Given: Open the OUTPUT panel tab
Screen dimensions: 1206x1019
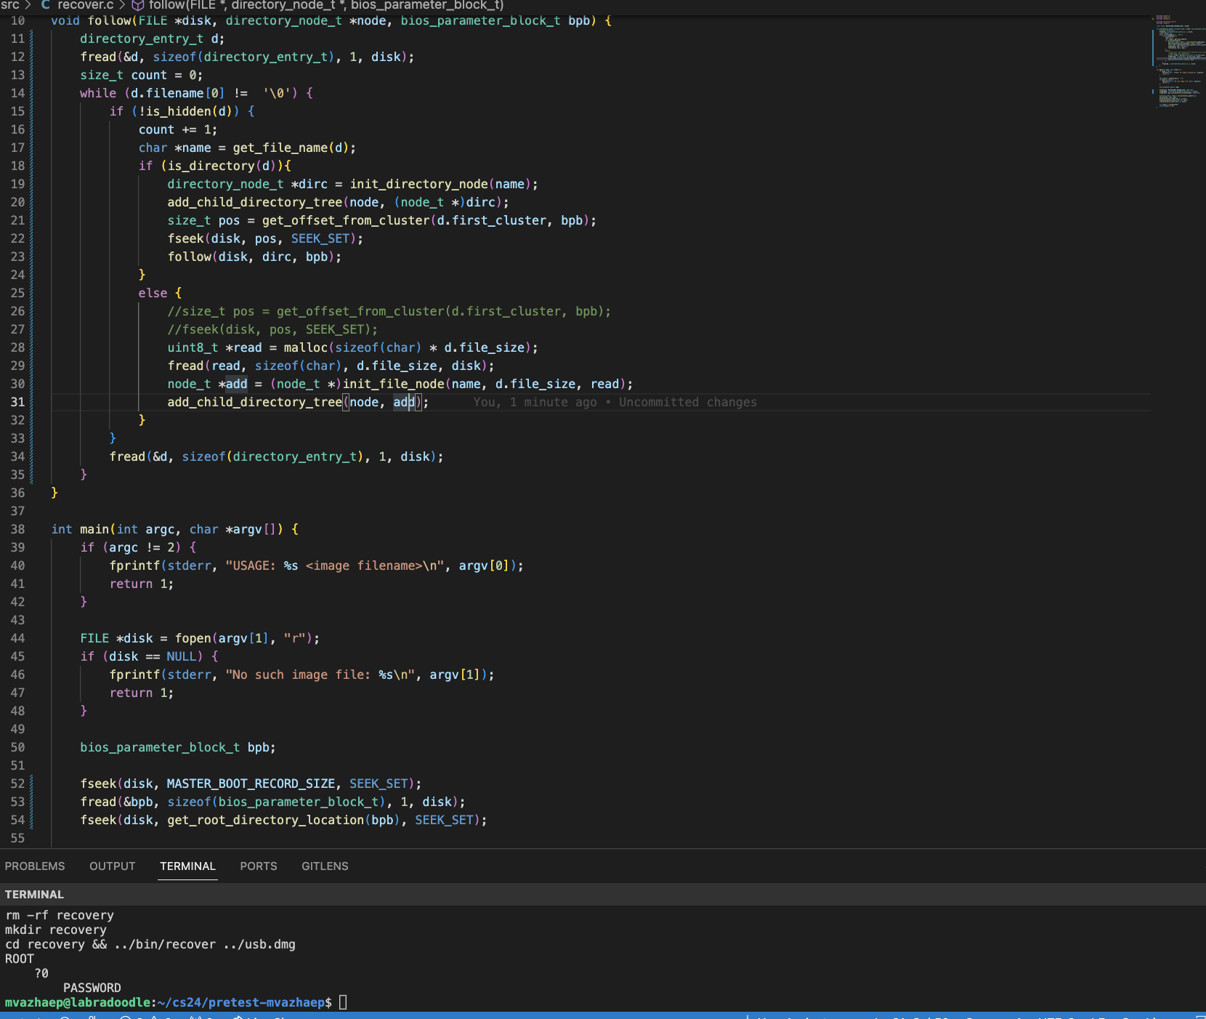Looking at the screenshot, I should coord(112,866).
